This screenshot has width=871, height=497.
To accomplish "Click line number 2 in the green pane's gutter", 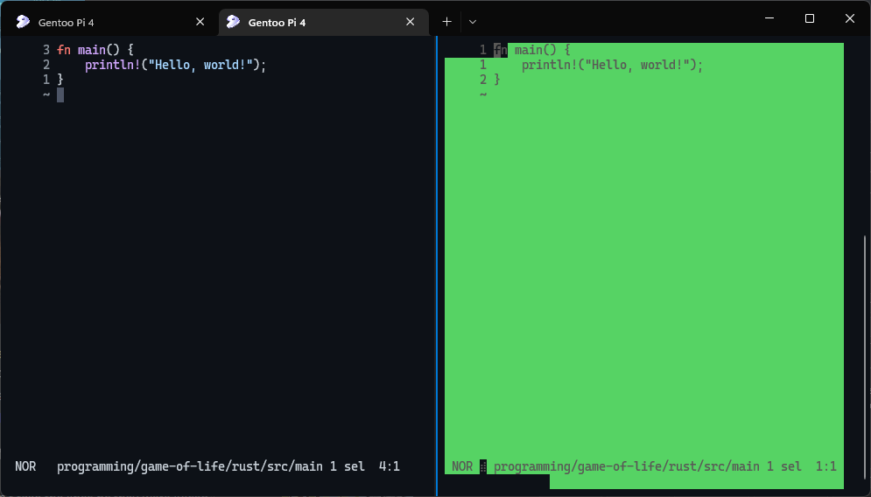I will coord(483,80).
